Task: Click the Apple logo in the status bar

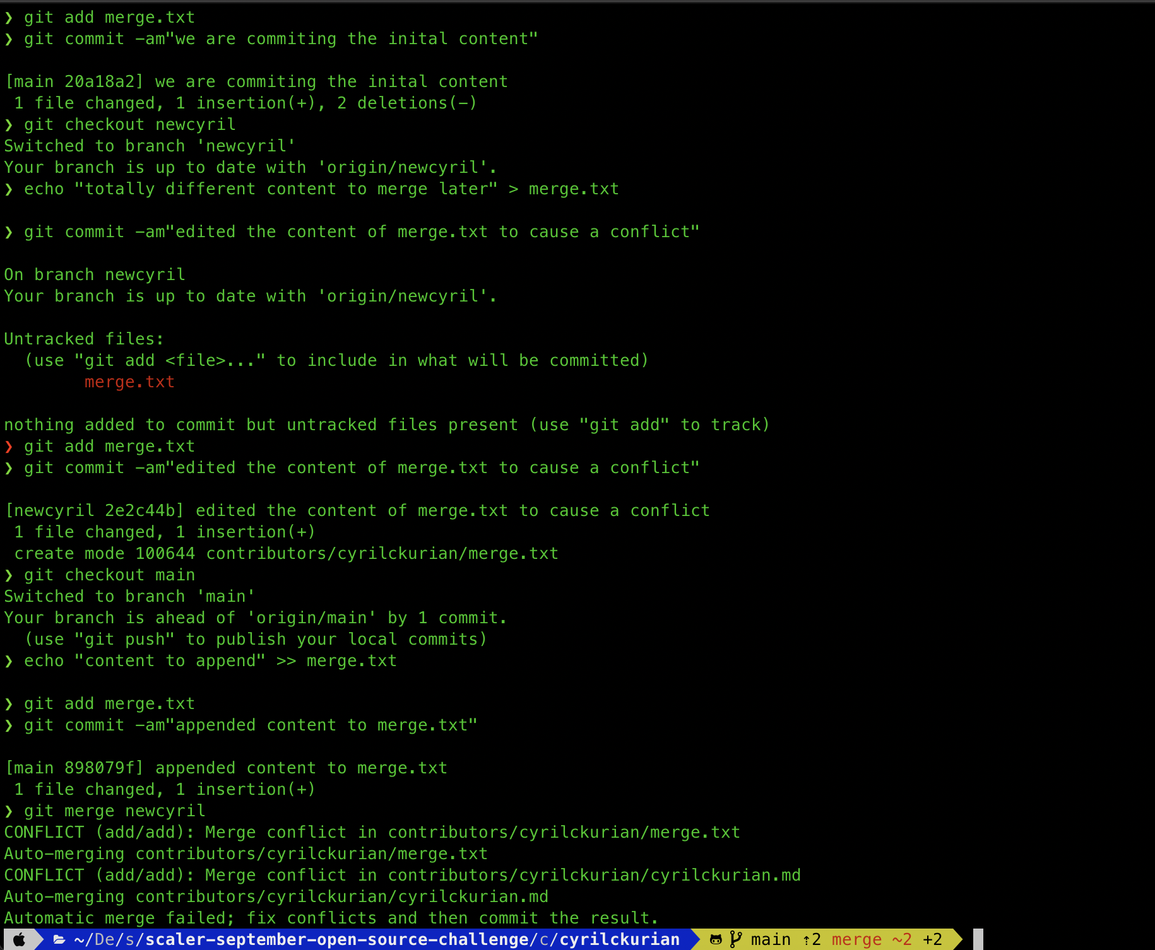Action: (20, 939)
